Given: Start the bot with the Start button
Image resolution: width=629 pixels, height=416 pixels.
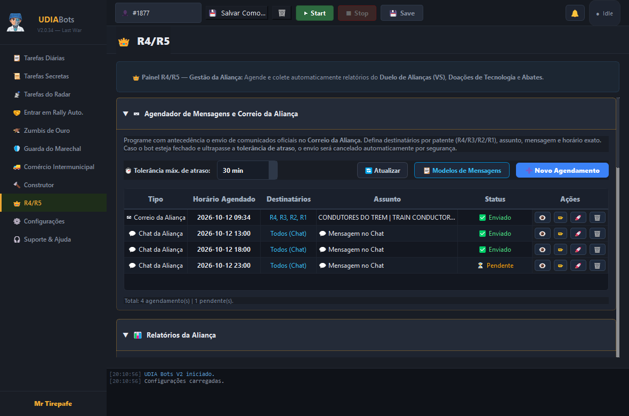Looking at the screenshot, I should click(x=314, y=13).
